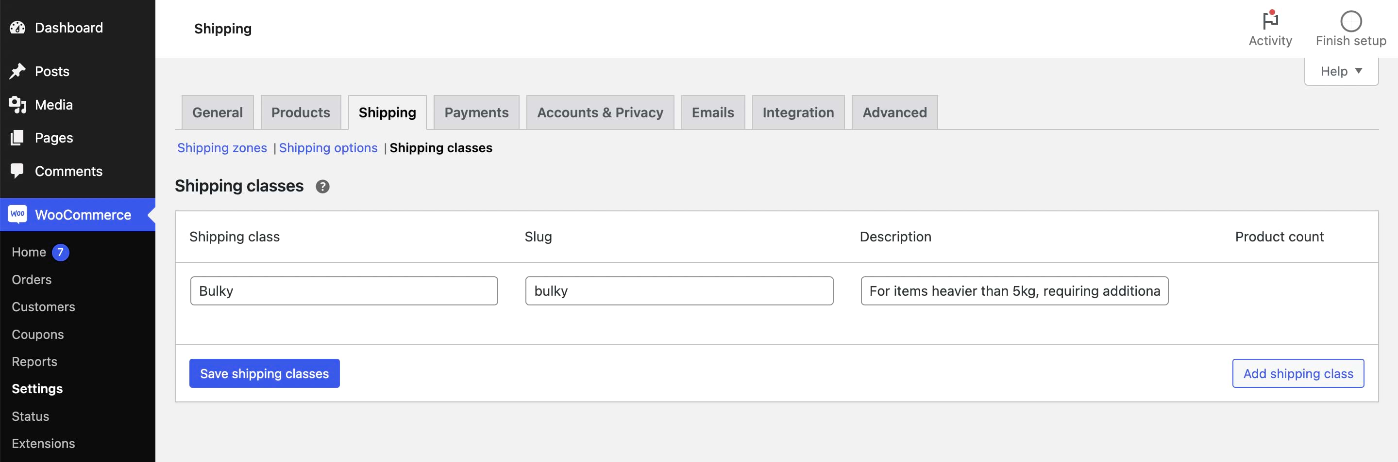Viewport: 1398px width, 462px height.
Task: Open the Media library icon
Action: (x=18, y=105)
